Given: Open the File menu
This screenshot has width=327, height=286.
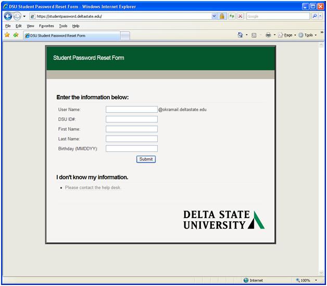Looking at the screenshot, I should (8, 26).
